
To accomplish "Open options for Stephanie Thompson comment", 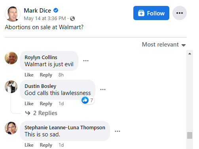I will tap(118, 131).
